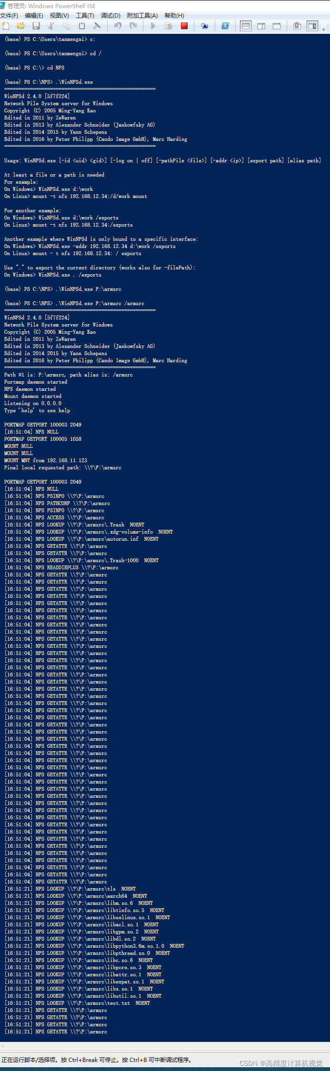Open the 文件(F) menu
Image resolution: width=330 pixels, height=1071 pixels.
[10, 15]
